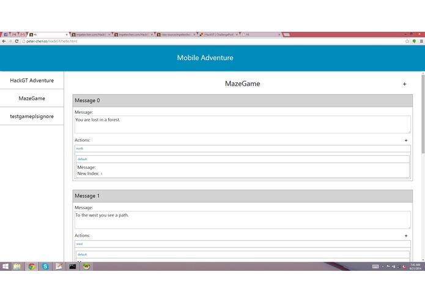Add an action to Message 1
Screen dimensions: 425x302
click(x=406, y=235)
